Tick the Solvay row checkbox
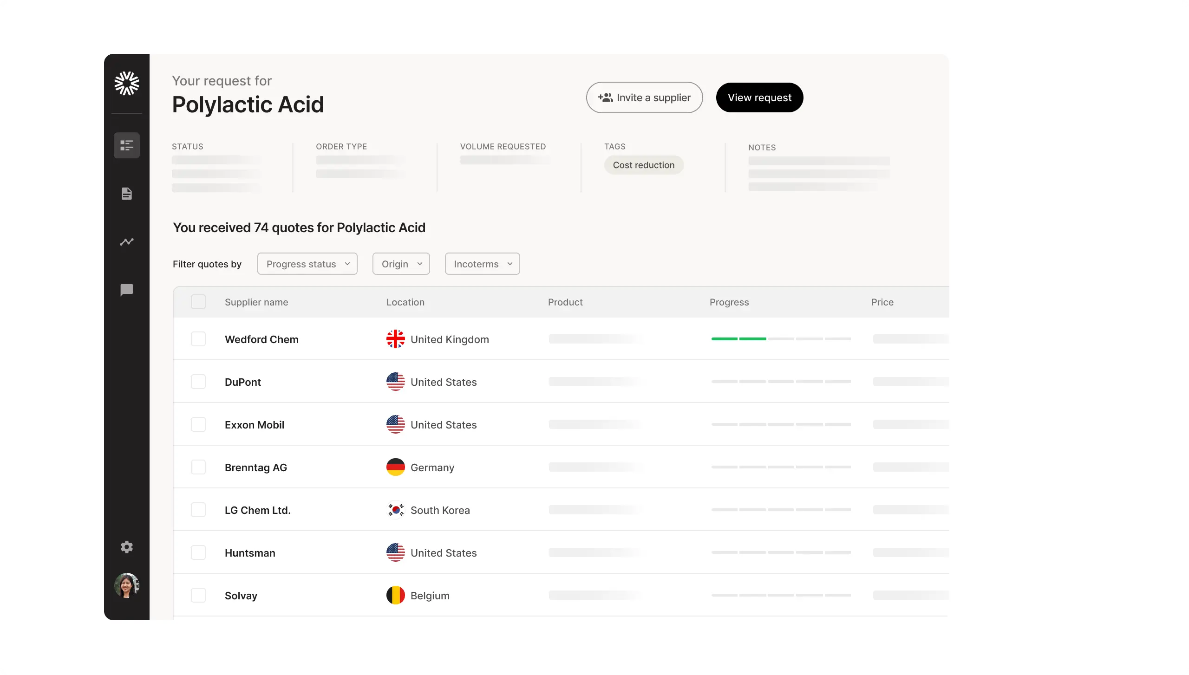This screenshot has width=1189, height=675. click(x=198, y=595)
